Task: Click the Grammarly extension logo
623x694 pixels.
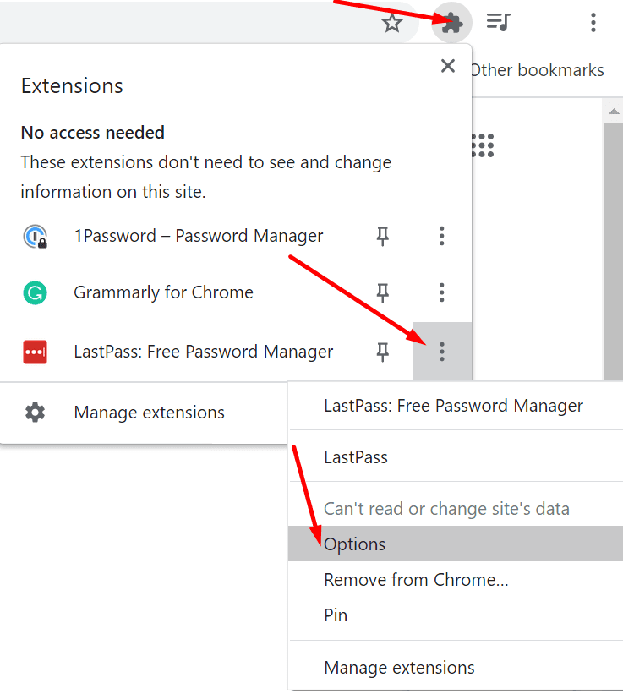Action: tap(35, 292)
